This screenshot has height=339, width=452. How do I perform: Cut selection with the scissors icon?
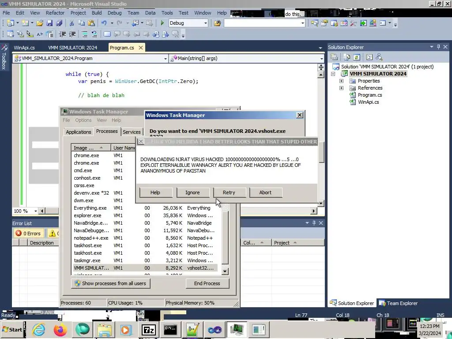tap(72, 23)
